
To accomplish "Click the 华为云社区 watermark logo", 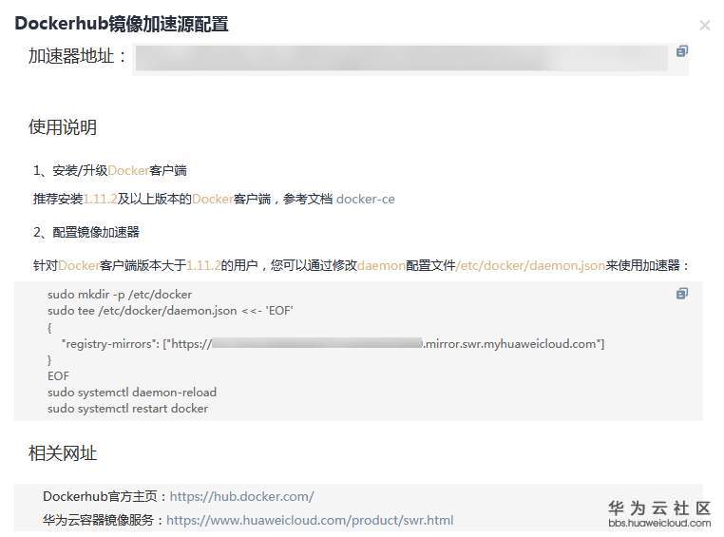I will point(659,508).
